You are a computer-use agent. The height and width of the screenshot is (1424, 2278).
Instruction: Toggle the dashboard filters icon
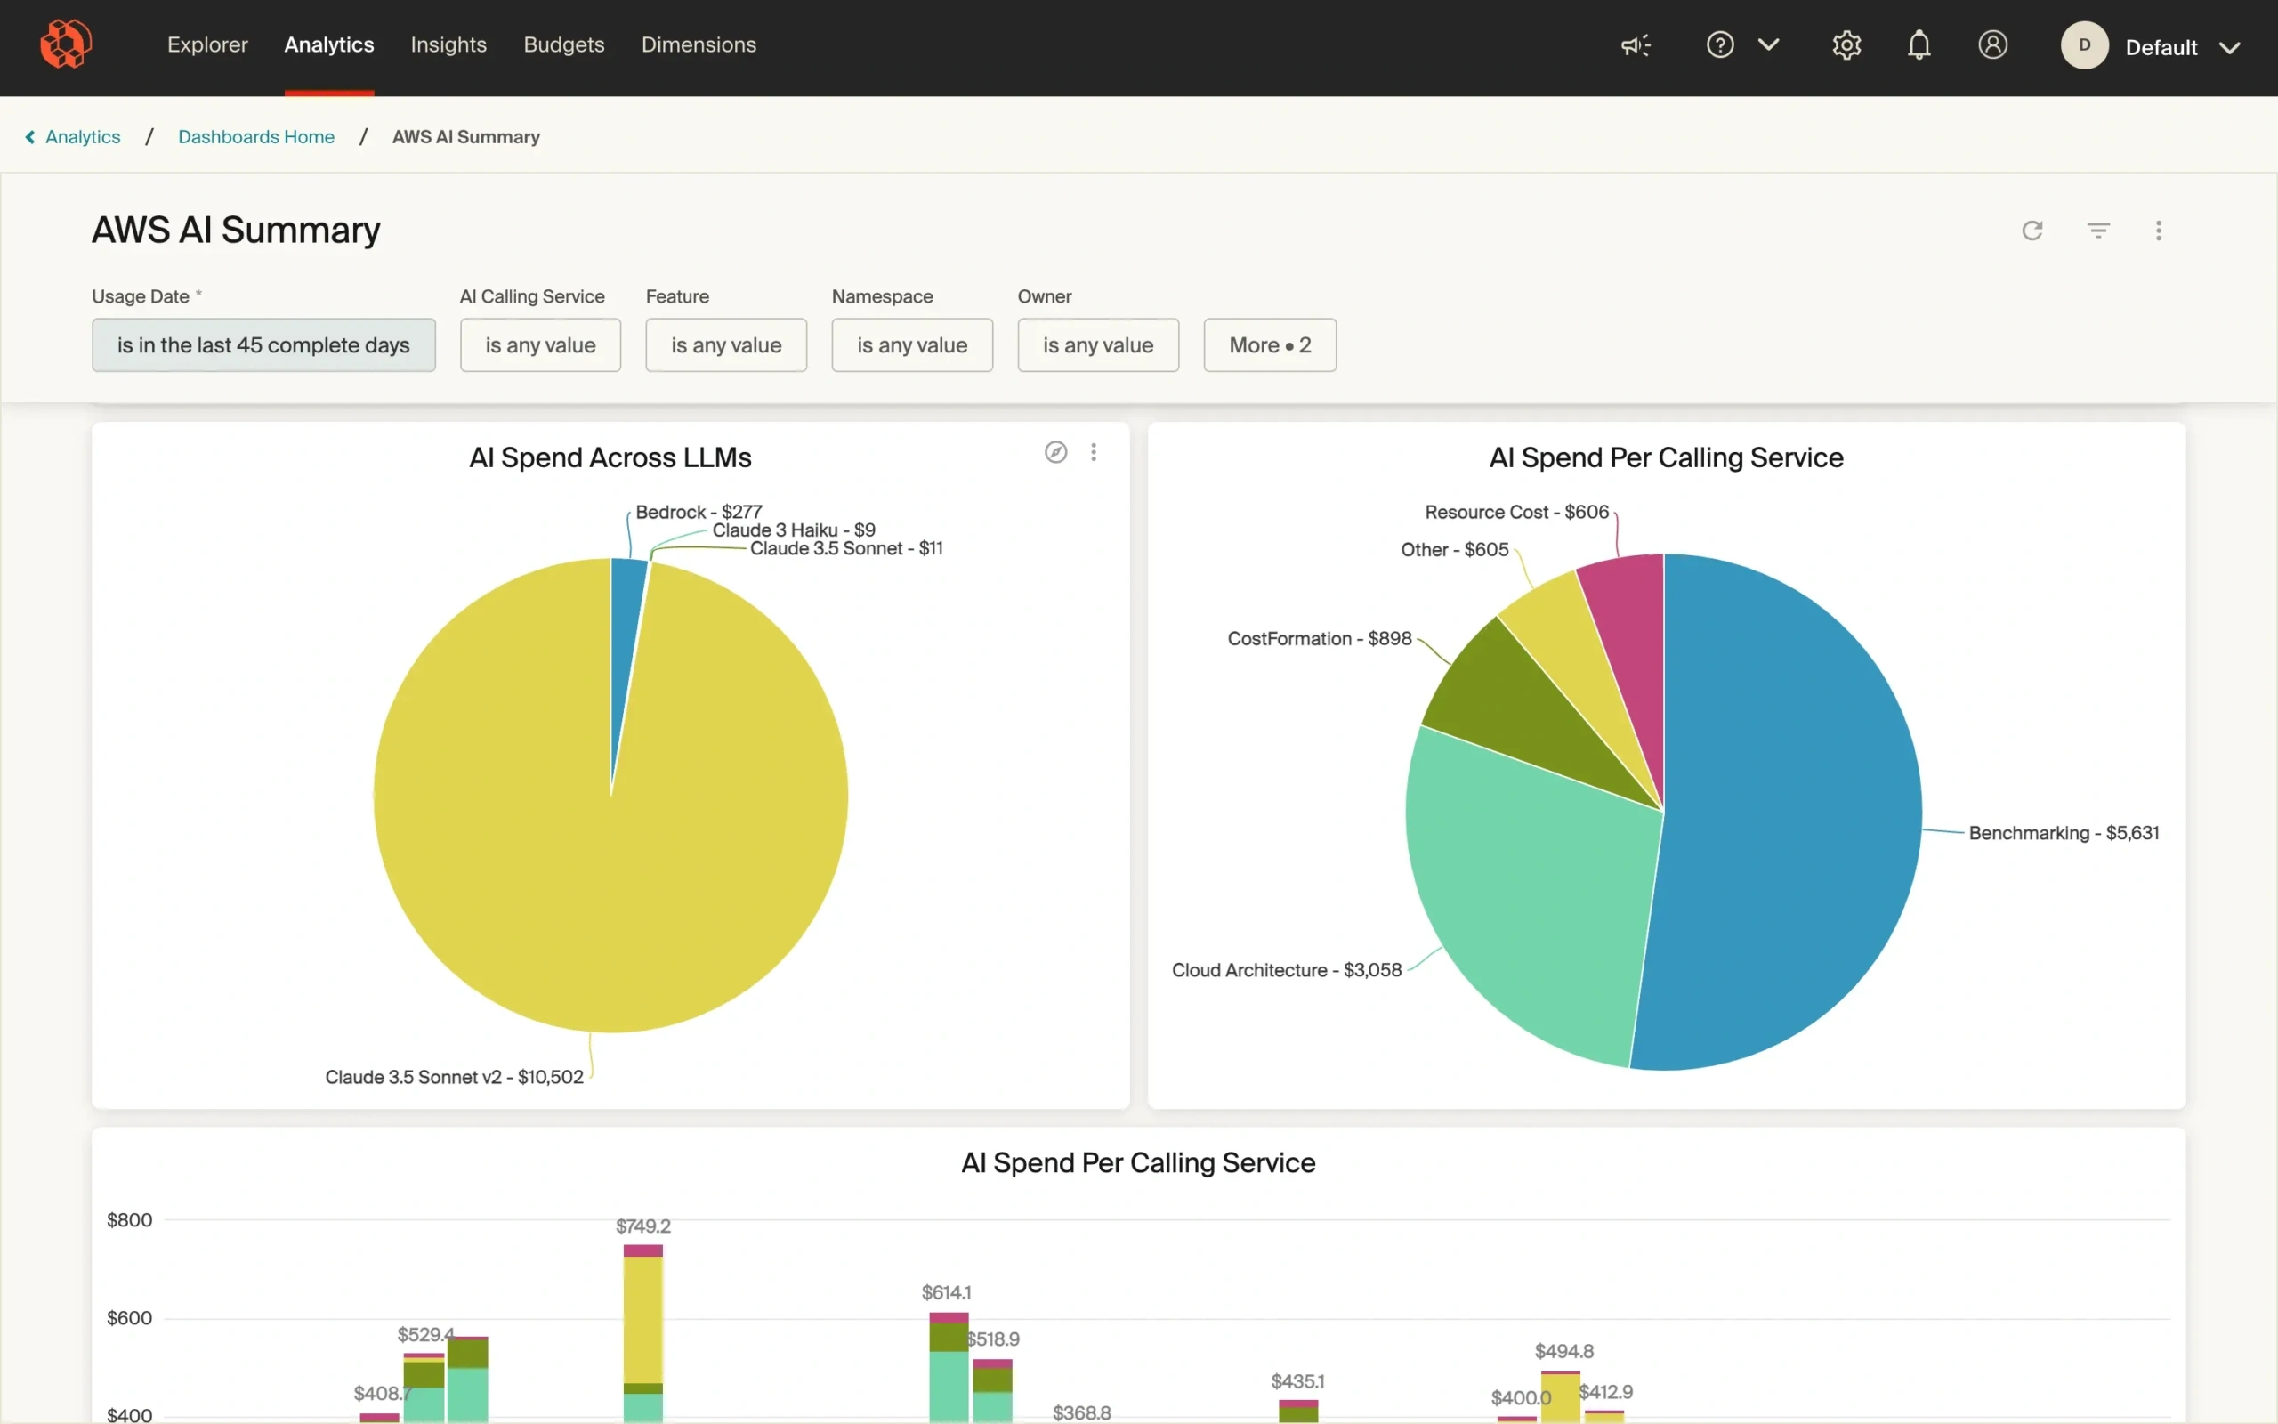click(x=2097, y=231)
